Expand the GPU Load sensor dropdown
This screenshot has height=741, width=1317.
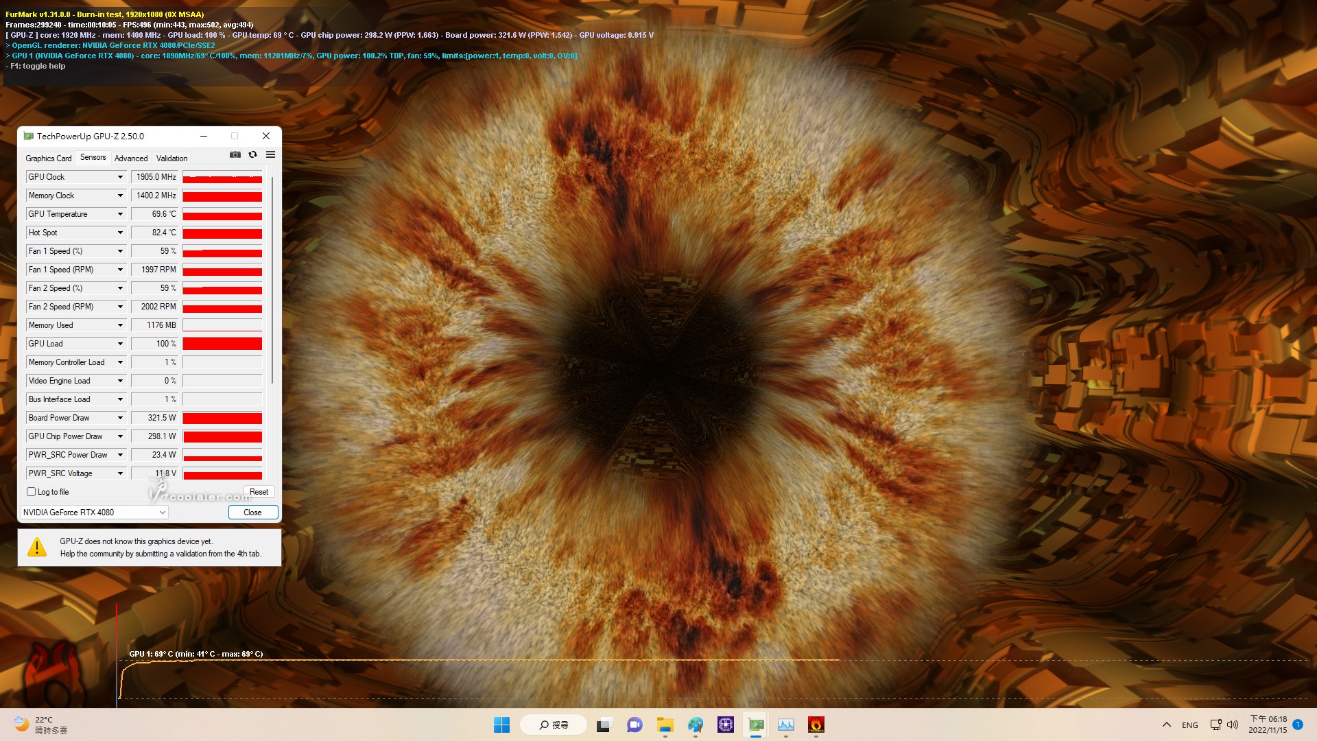pyautogui.click(x=120, y=344)
